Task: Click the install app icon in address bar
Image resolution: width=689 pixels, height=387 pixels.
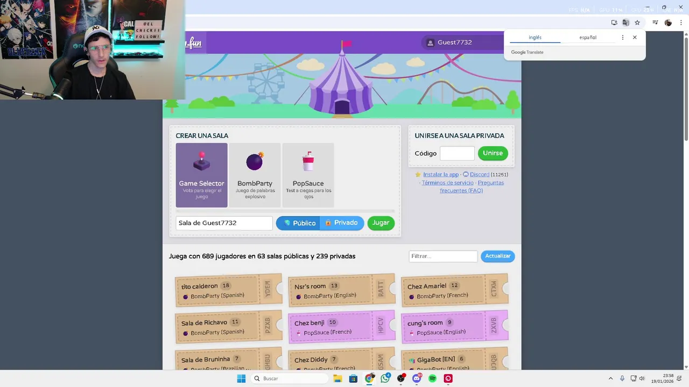Action: point(614,23)
